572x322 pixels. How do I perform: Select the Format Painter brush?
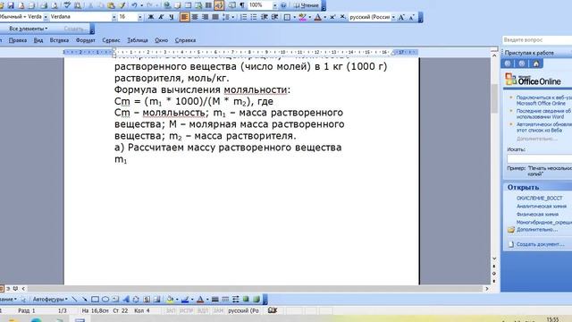(122, 5)
